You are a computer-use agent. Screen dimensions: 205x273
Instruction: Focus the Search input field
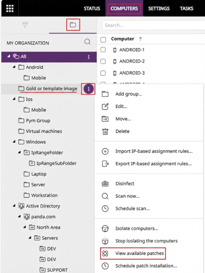coord(154,25)
